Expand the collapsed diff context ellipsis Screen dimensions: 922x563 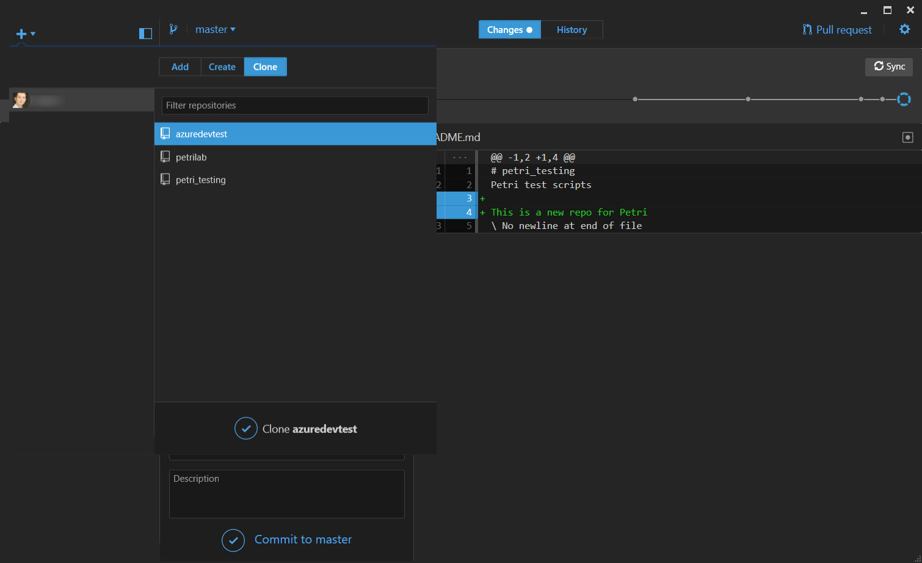point(460,158)
